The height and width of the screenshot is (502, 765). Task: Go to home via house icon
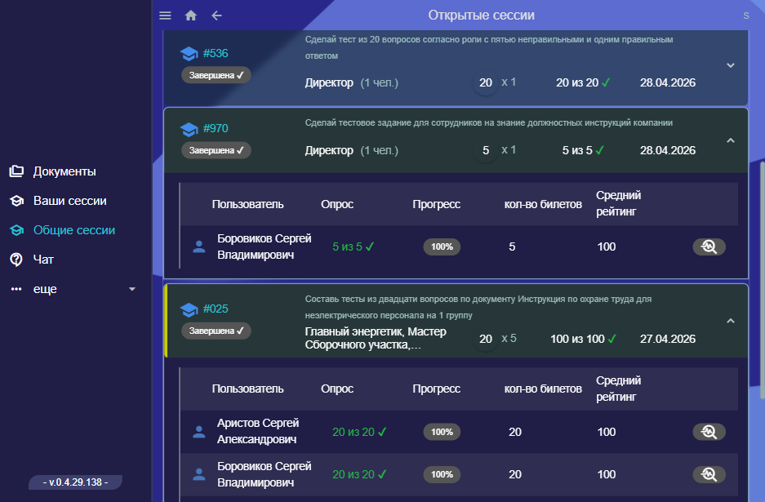(191, 16)
